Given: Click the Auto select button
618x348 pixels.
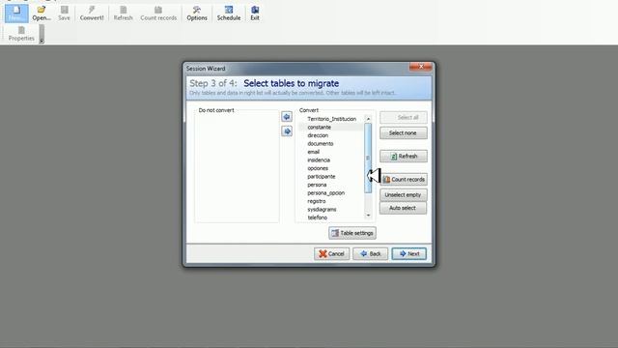Looking at the screenshot, I should coord(404,208).
